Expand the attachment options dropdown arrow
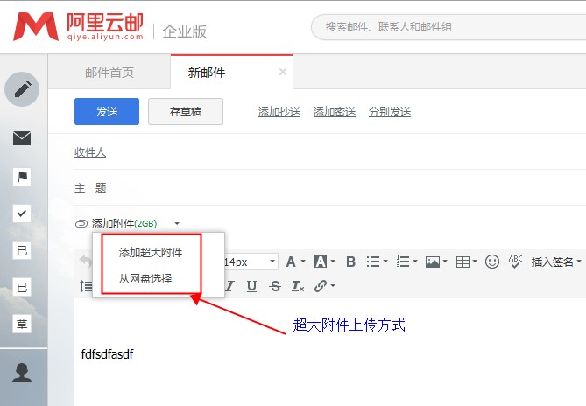 pos(176,224)
